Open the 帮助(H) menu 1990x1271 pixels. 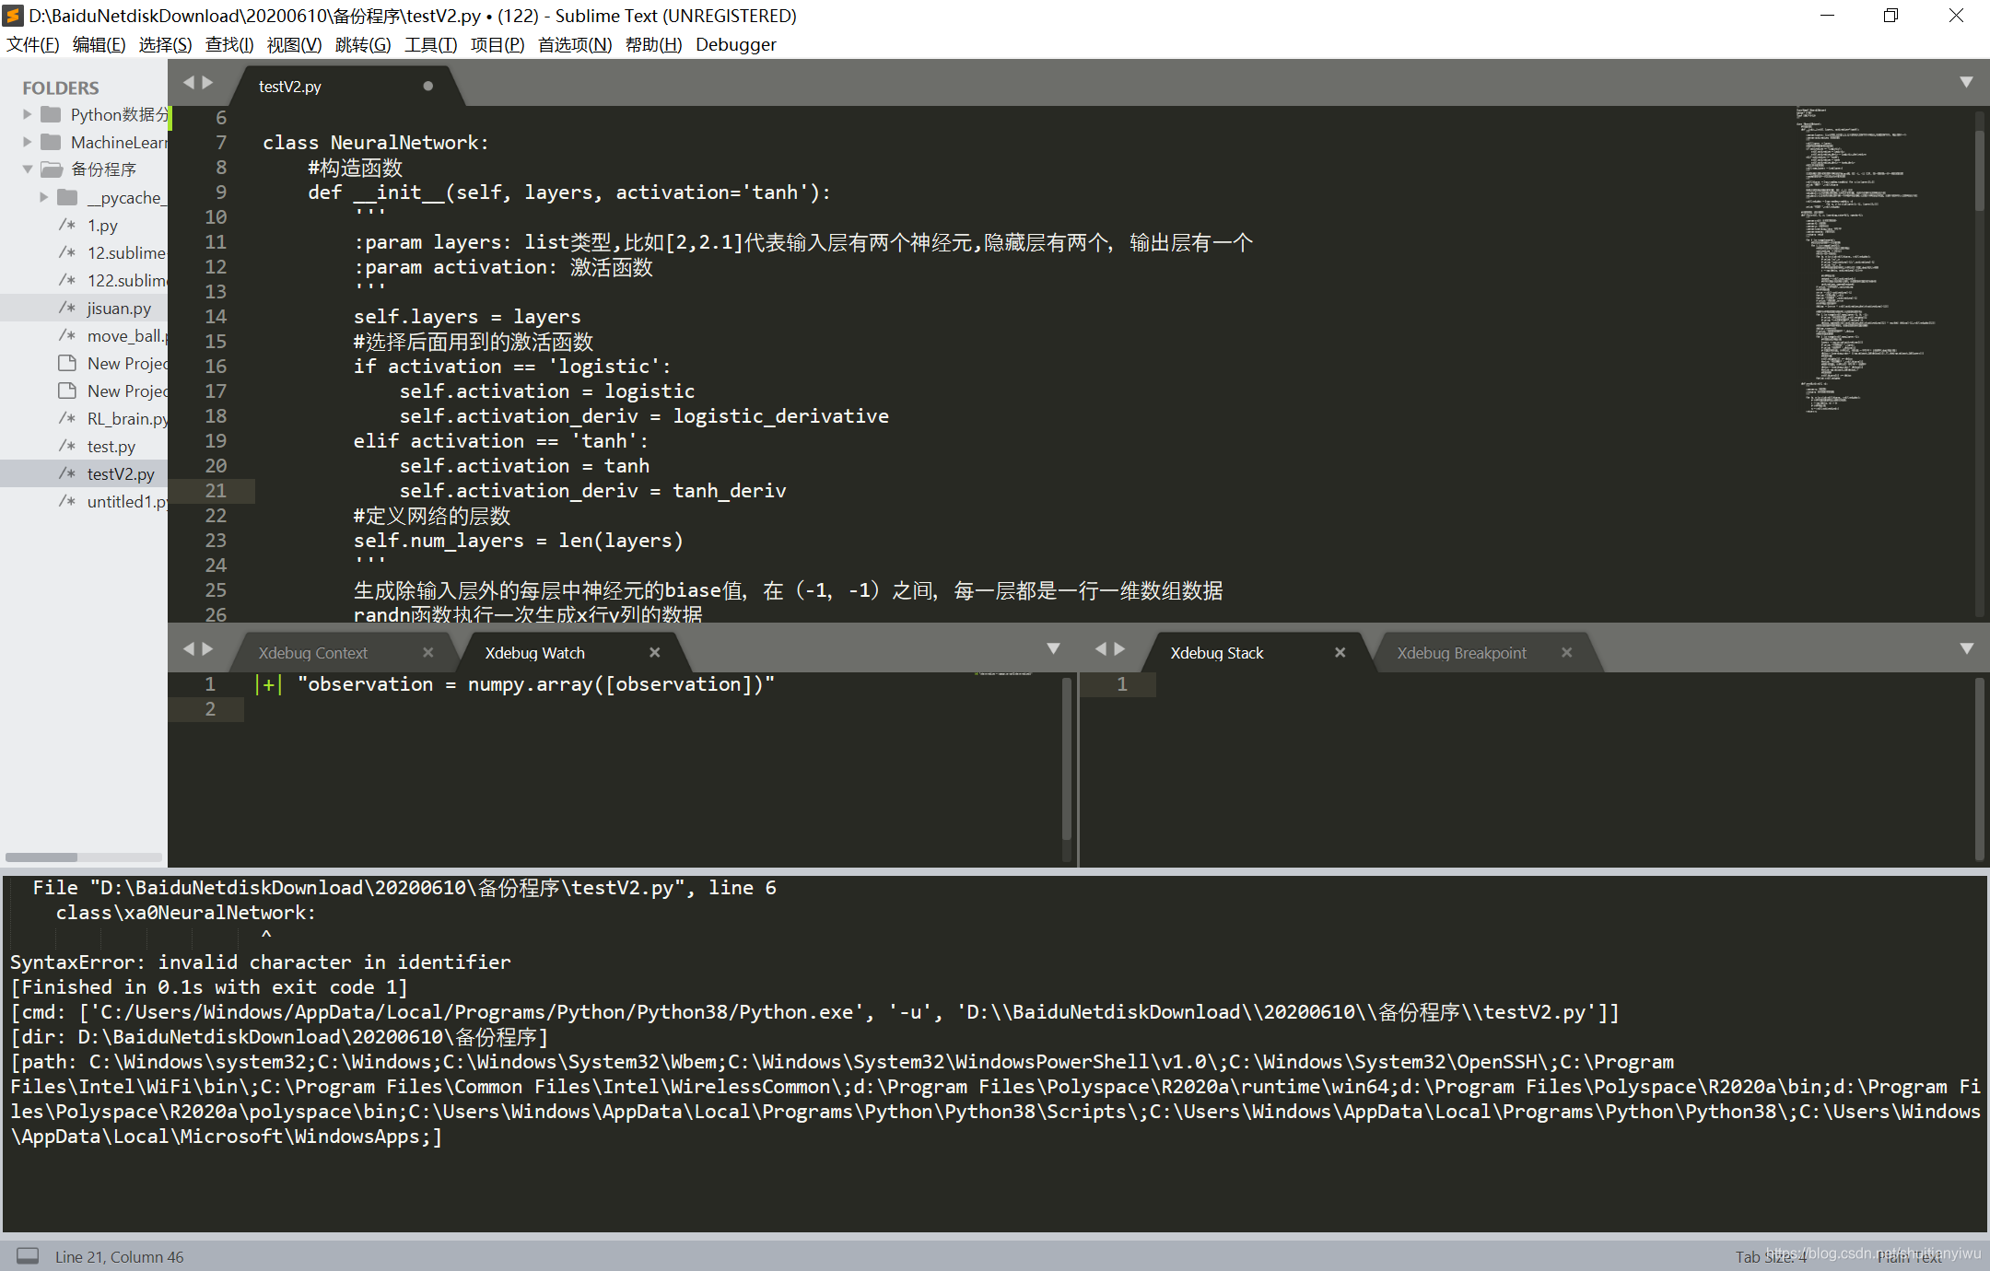click(653, 44)
